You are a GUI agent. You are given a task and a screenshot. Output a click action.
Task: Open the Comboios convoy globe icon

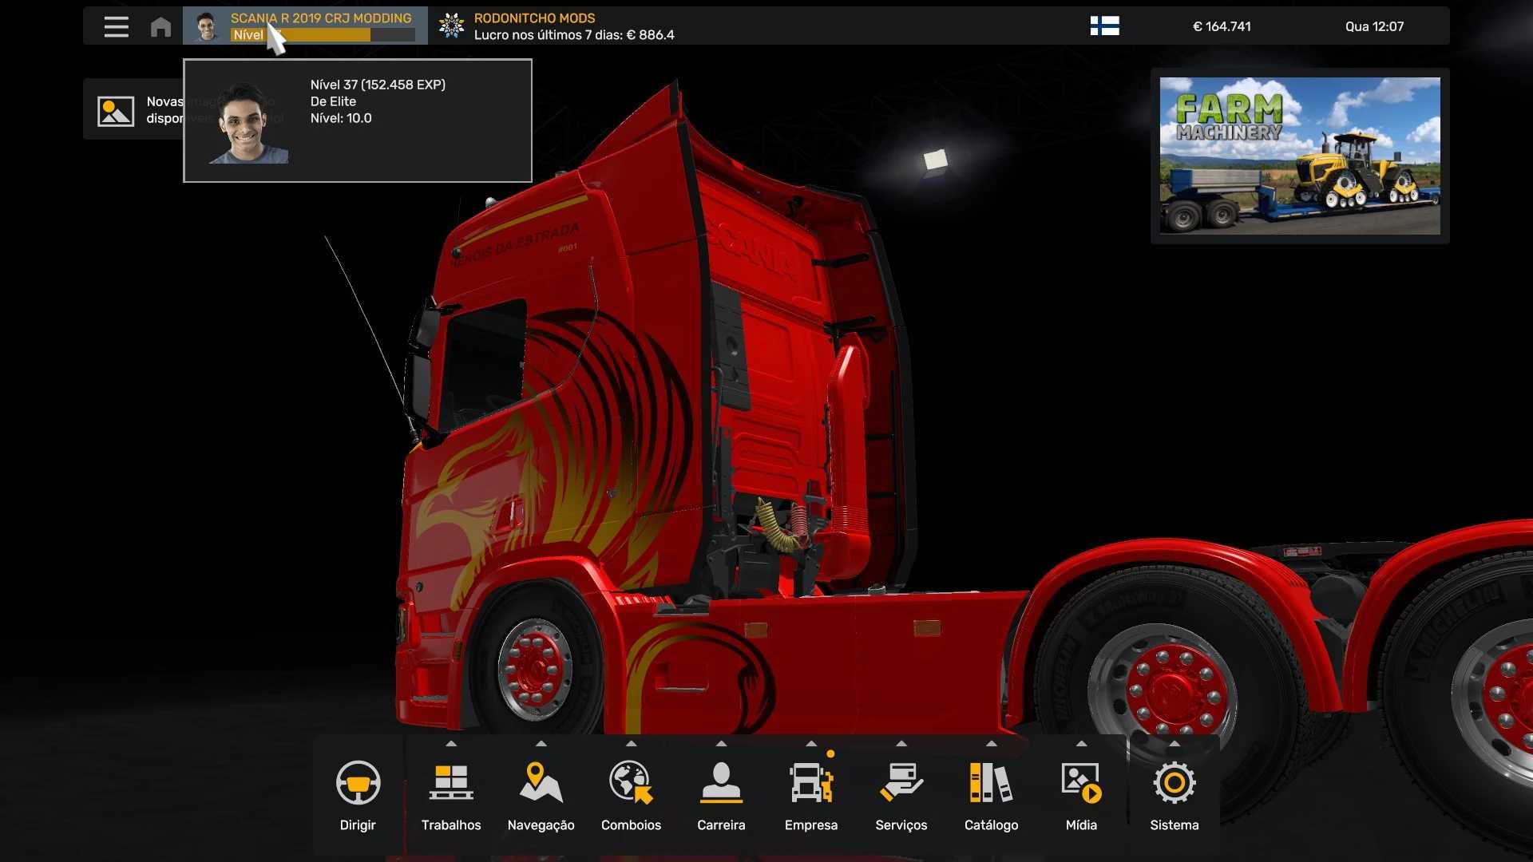[631, 783]
